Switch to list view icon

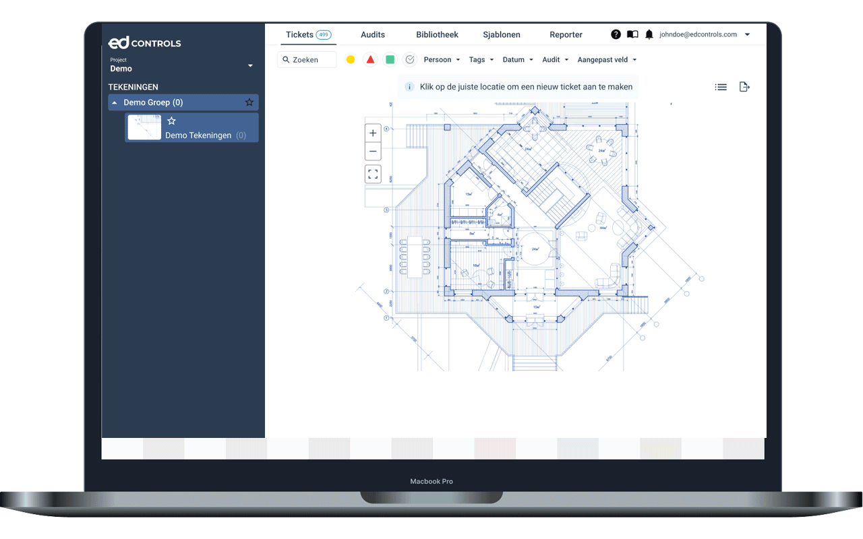[x=721, y=87]
